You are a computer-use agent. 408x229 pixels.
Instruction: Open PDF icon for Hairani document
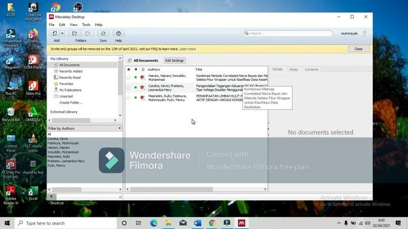143,78
